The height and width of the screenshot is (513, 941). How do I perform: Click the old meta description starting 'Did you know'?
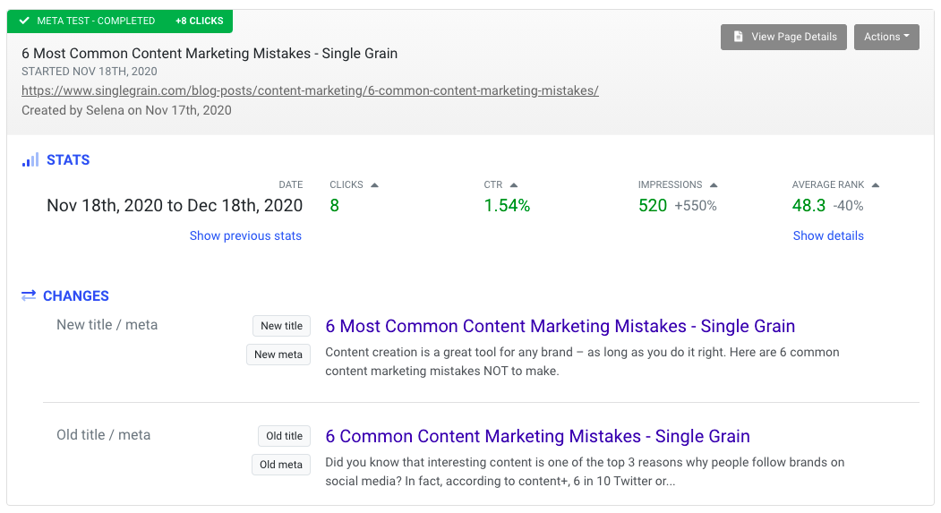coord(585,472)
